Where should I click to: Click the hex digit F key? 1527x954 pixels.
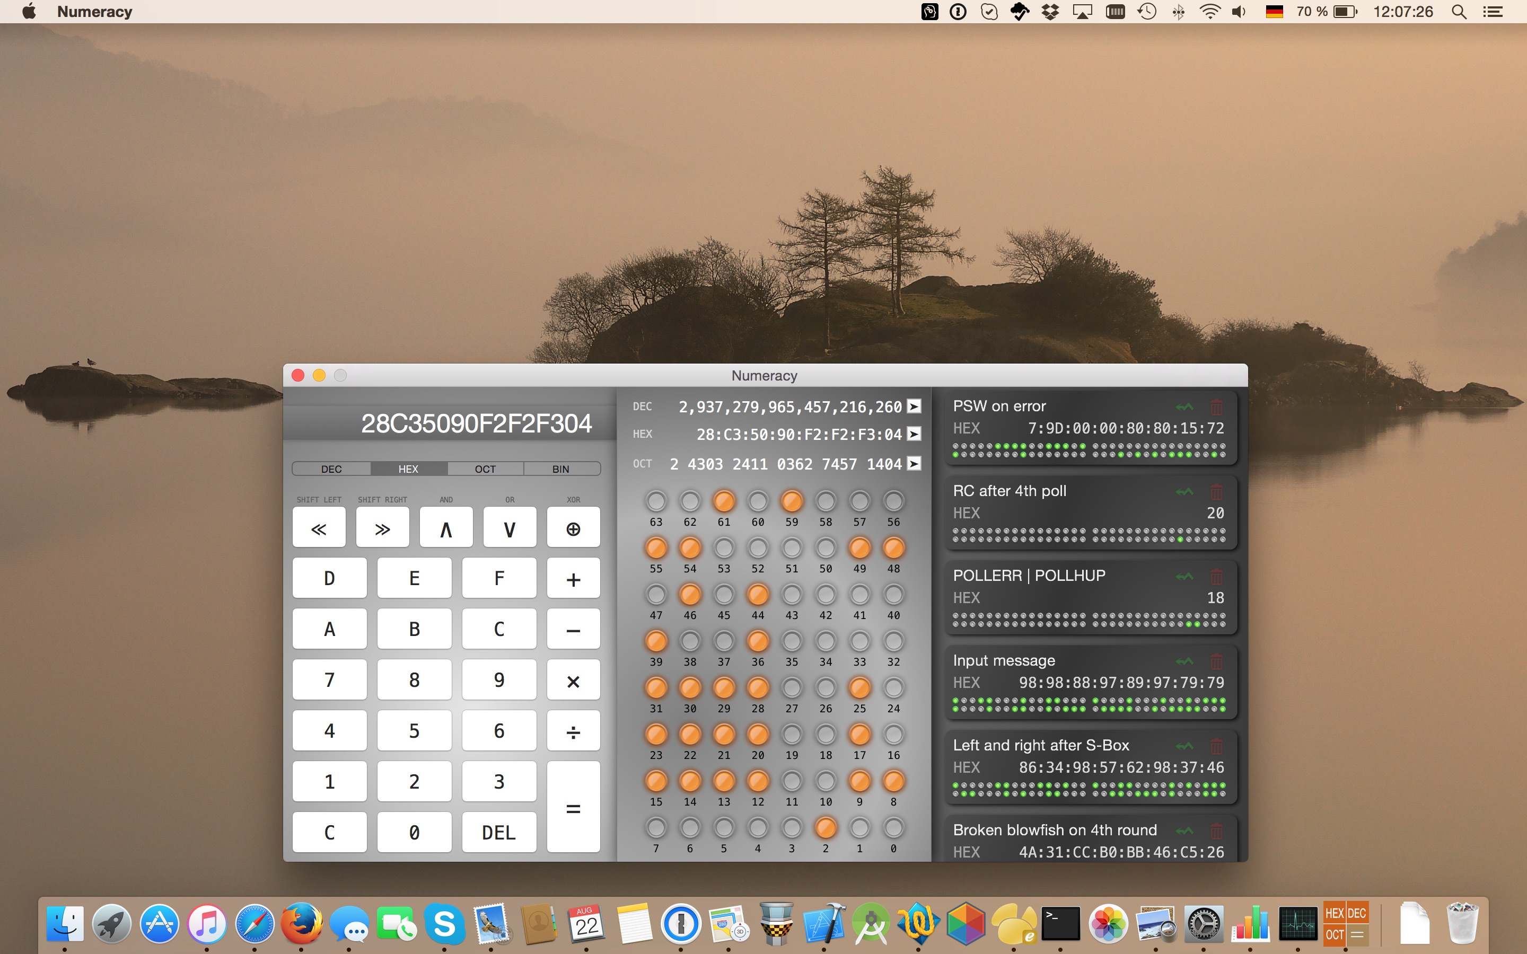click(499, 578)
